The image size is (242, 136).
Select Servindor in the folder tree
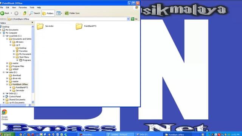tap(20, 91)
